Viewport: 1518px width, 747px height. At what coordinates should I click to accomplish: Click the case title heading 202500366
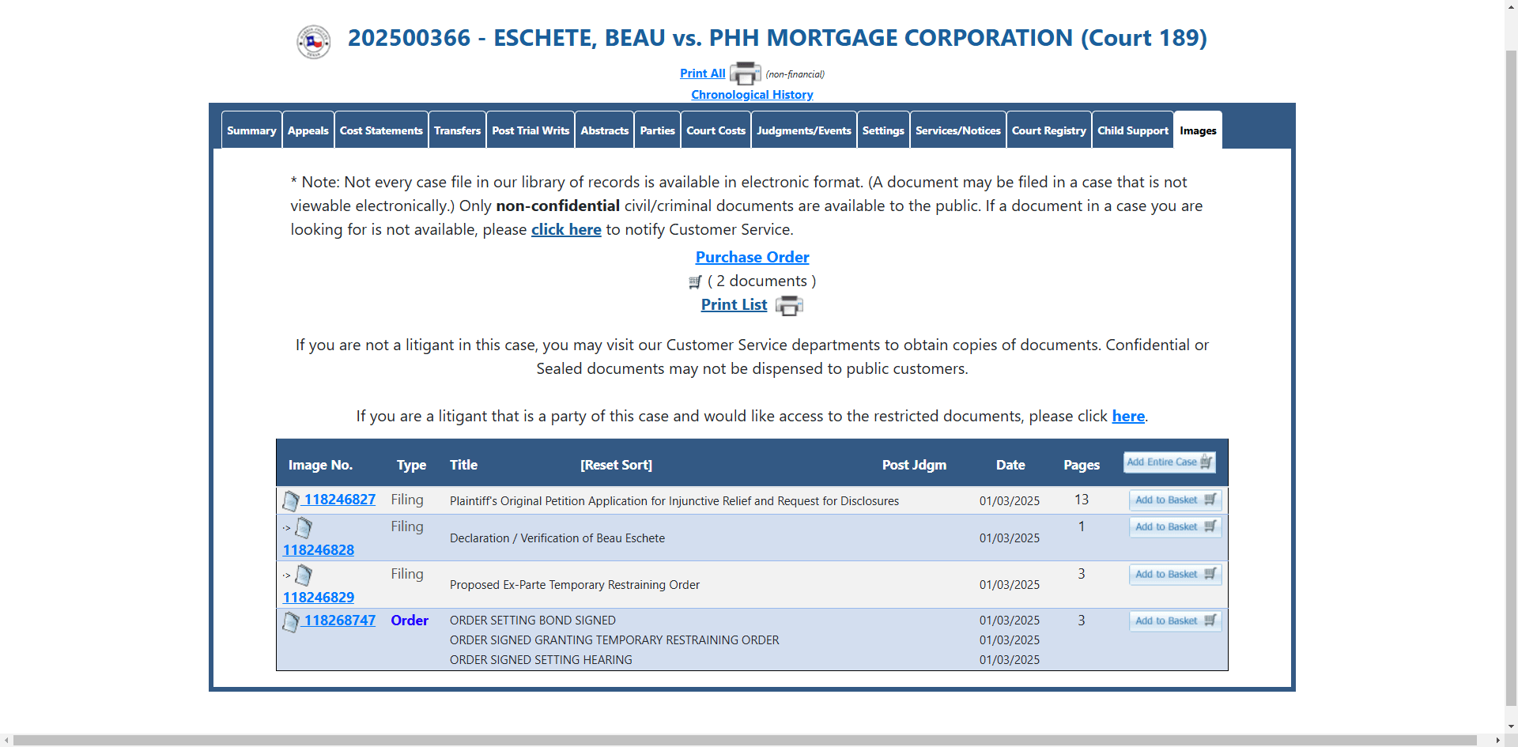click(x=777, y=38)
